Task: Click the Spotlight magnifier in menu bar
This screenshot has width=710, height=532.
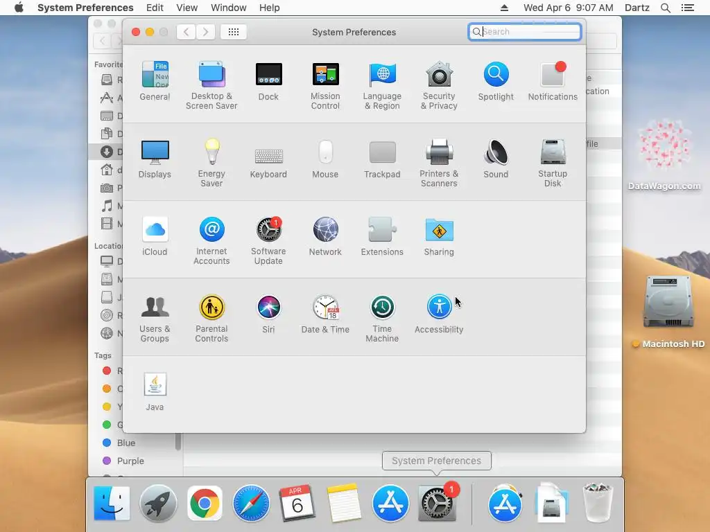Action: pyautogui.click(x=666, y=8)
